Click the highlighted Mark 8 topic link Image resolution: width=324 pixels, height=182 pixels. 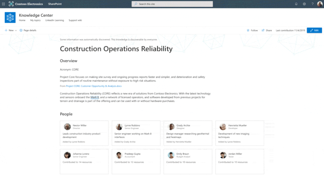point(94,97)
